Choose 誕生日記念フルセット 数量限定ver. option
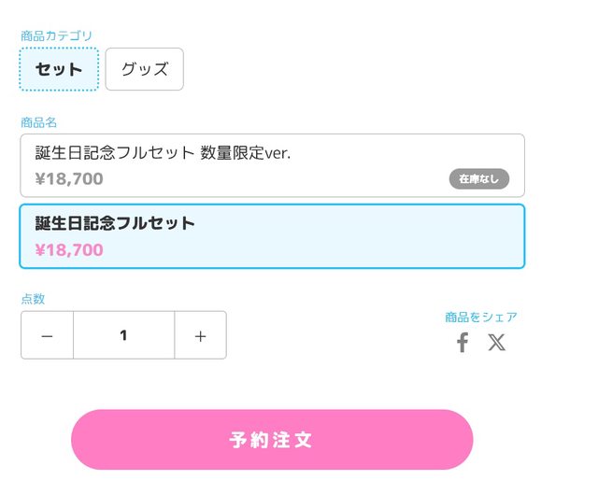This screenshot has height=494, width=598. 271,165
